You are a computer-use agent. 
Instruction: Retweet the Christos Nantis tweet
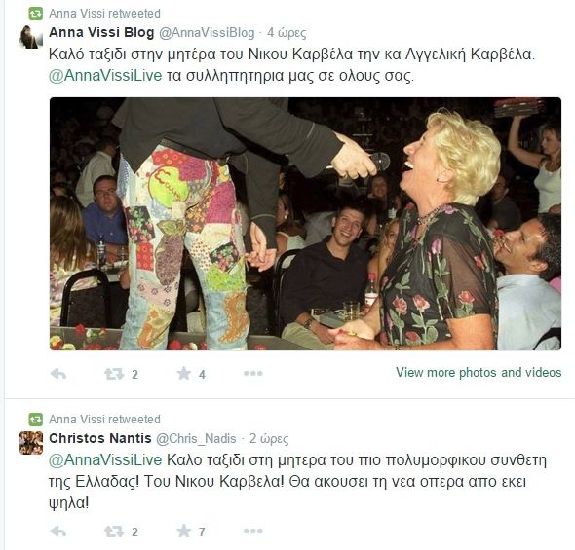[114, 532]
